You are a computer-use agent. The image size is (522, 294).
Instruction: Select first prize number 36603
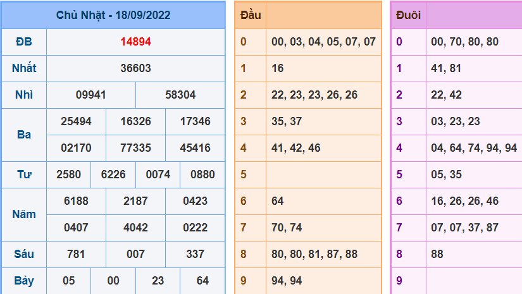pyautogui.click(x=135, y=68)
